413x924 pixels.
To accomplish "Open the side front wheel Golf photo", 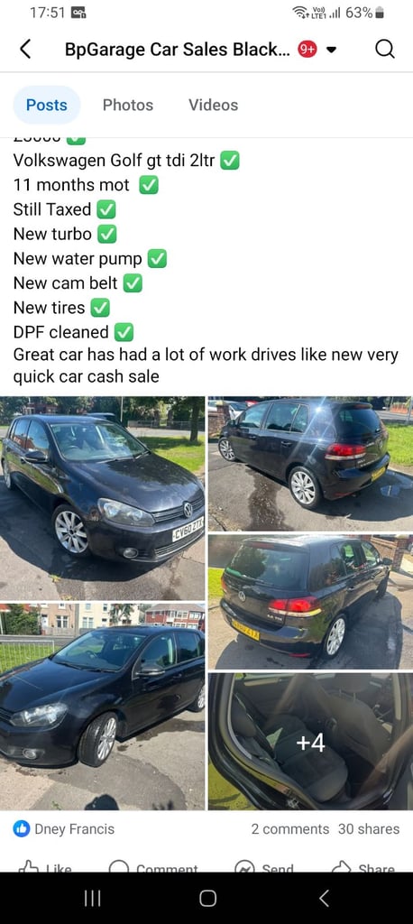I will click(103, 707).
